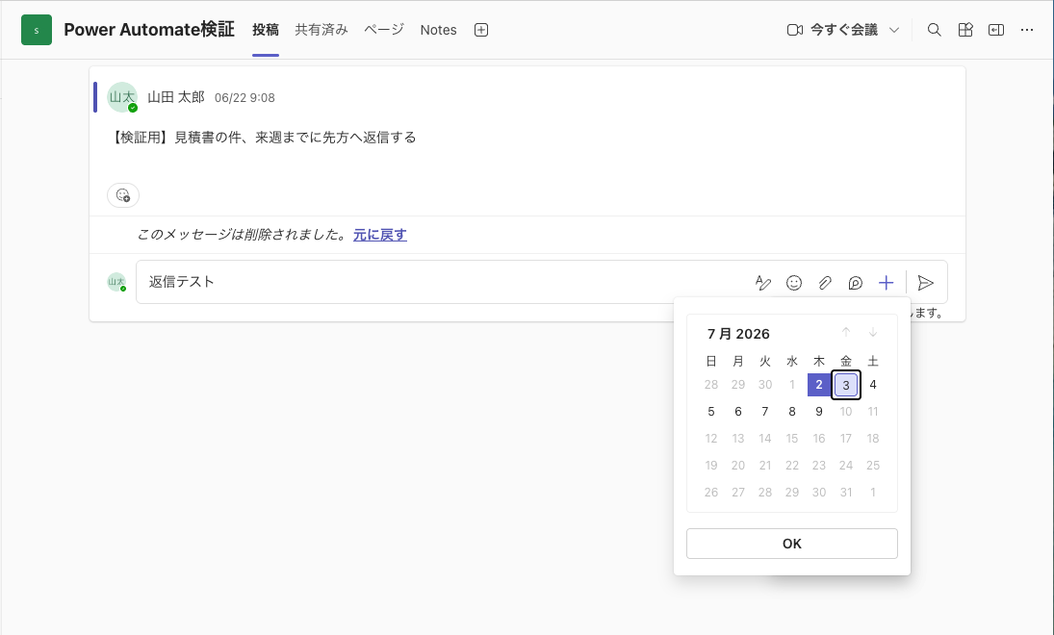The width and height of the screenshot is (1054, 635).
Task: Open the more options ellipsis menu
Action: [1027, 30]
